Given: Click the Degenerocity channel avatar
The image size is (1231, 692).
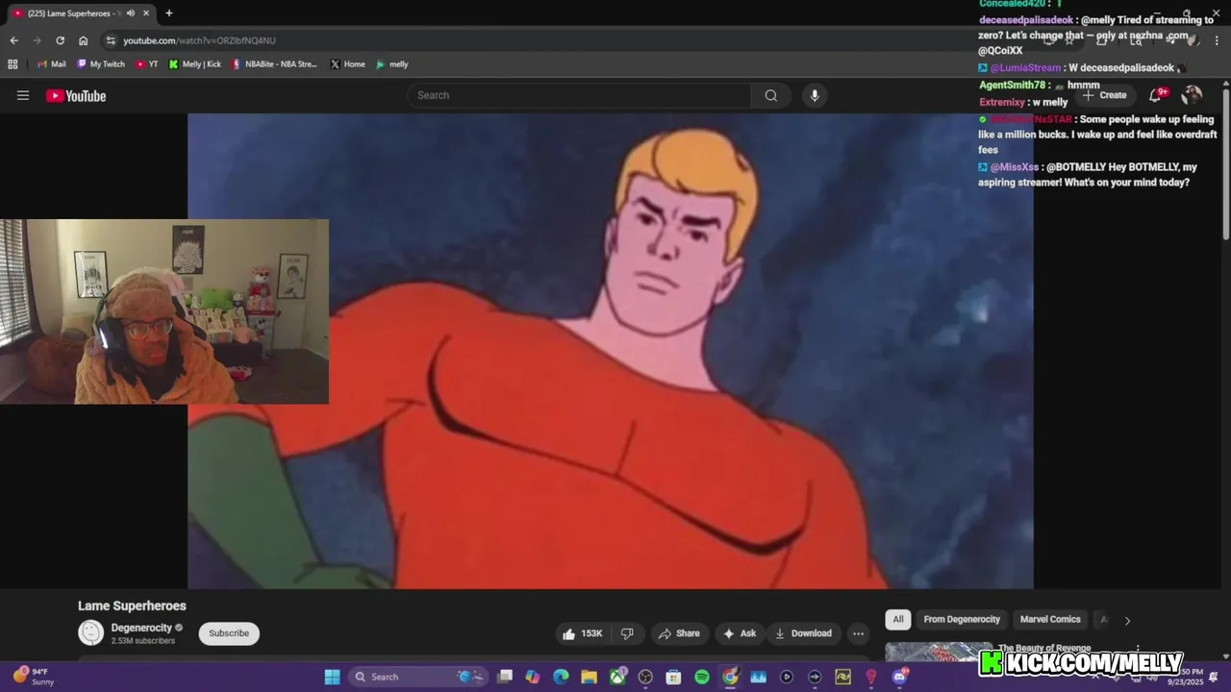Looking at the screenshot, I should click(90, 632).
